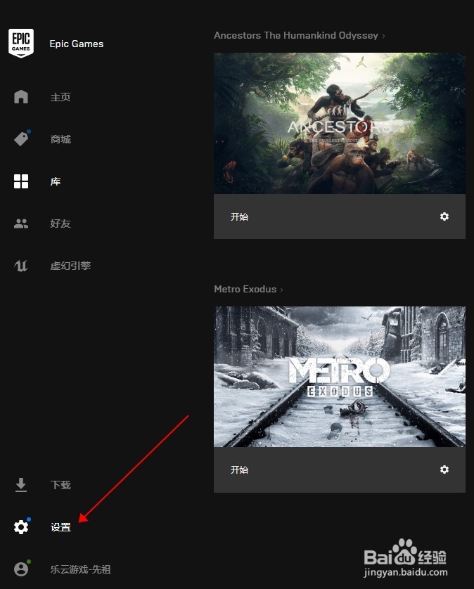This screenshot has height=589, width=474.
Task: Open the settings gear in sidebar
Action: pos(21,527)
